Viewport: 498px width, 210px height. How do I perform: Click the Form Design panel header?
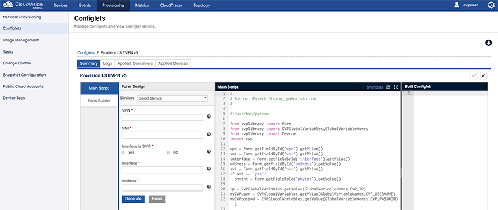tap(167, 87)
